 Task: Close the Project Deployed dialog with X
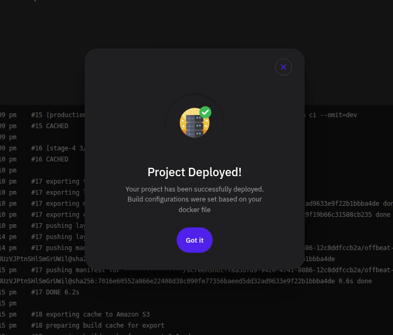(283, 67)
